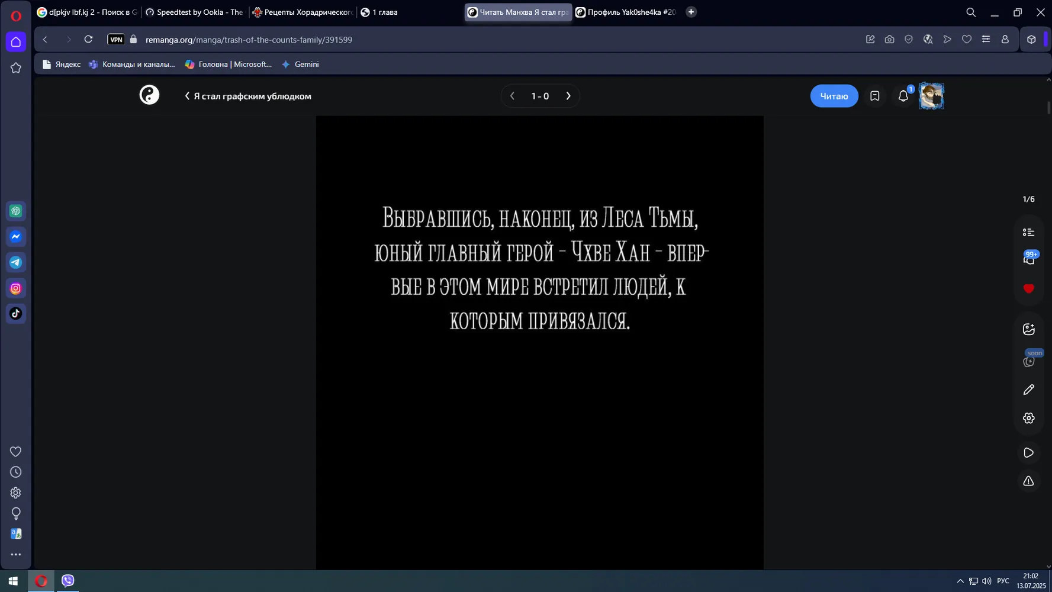This screenshot has width=1052, height=592.
Task: Switch to Speedtest by Ookla tab
Action: (194, 12)
